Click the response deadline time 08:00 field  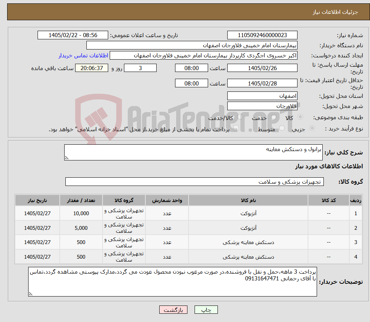tap(191, 68)
